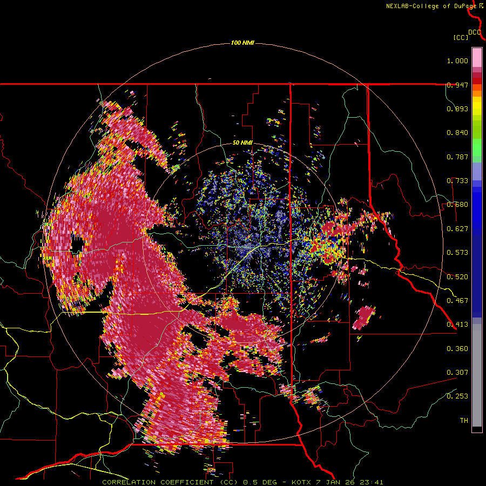Click the 0.413 scale value
Screen dimensions: 486x486
tap(457, 325)
